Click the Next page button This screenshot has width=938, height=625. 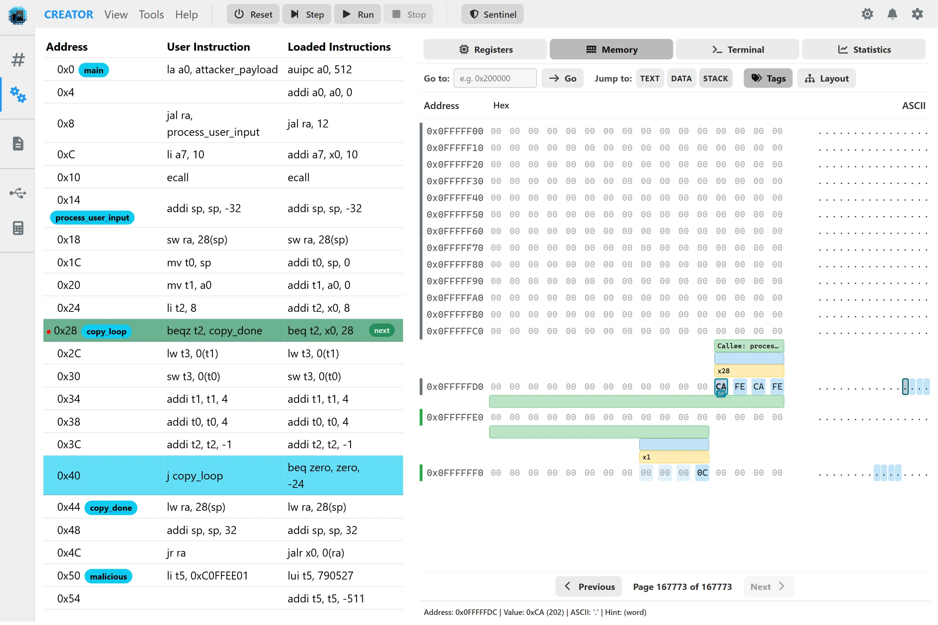pos(768,586)
